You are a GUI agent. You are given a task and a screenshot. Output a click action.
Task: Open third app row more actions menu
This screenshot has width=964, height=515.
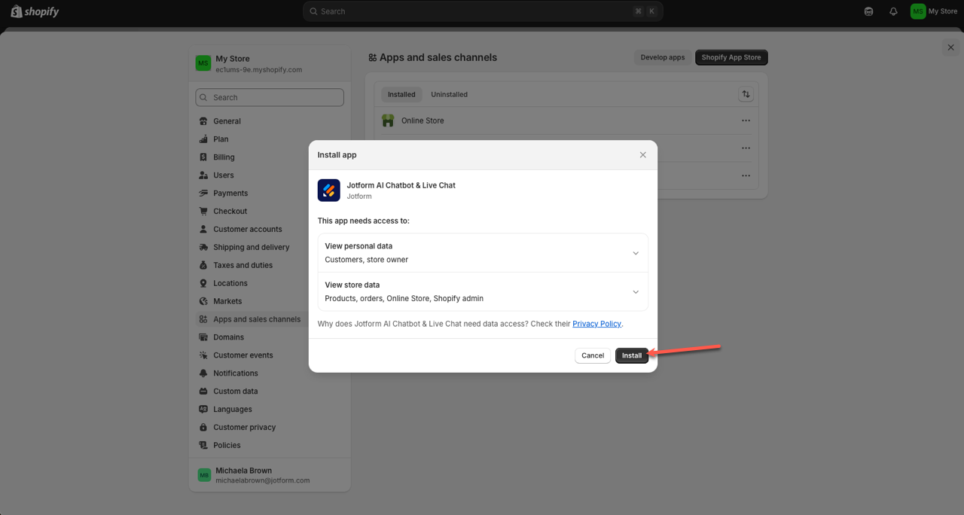[746, 176]
